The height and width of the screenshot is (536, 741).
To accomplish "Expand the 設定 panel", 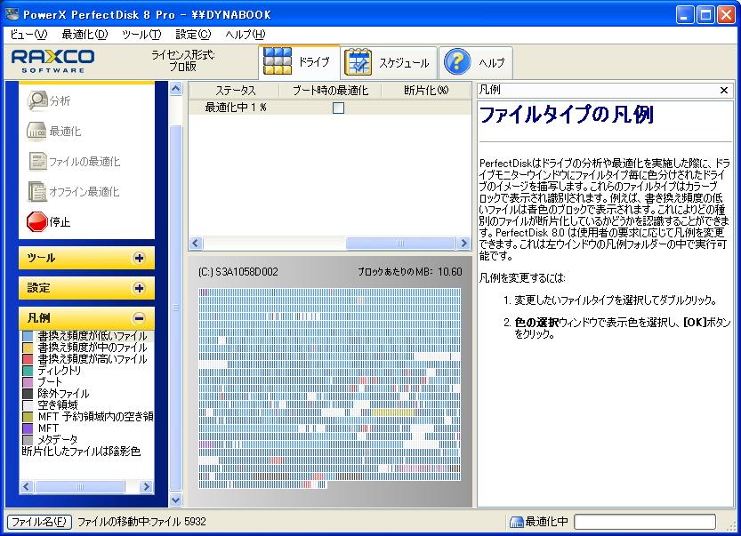I will (139, 288).
